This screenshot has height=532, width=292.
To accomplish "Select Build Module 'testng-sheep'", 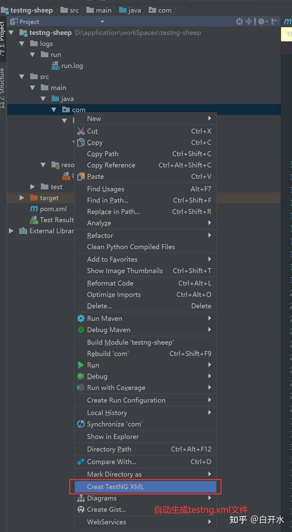I will tap(145, 342).
